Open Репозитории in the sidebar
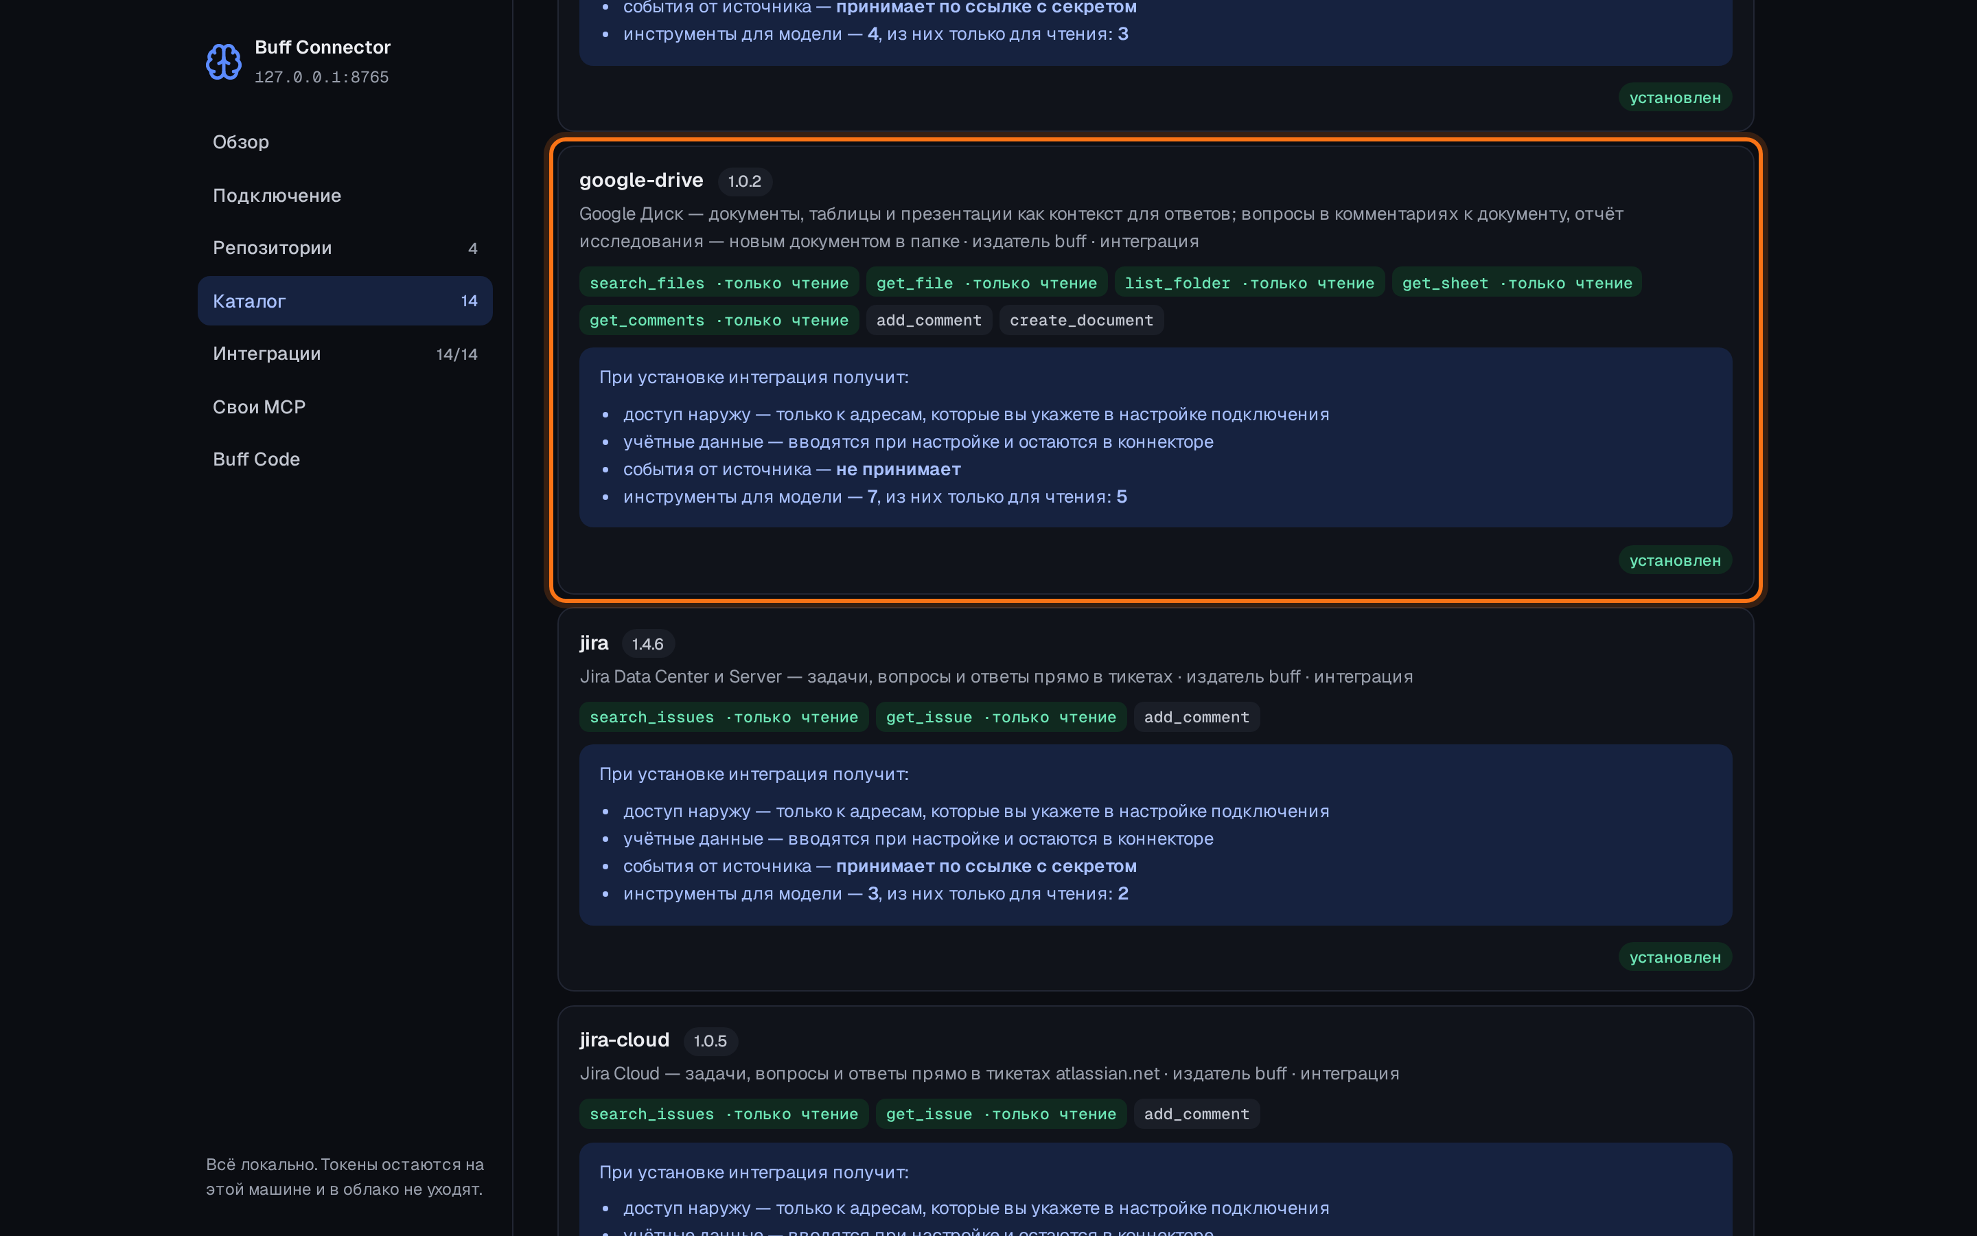The width and height of the screenshot is (1977, 1236). pyautogui.click(x=345, y=248)
